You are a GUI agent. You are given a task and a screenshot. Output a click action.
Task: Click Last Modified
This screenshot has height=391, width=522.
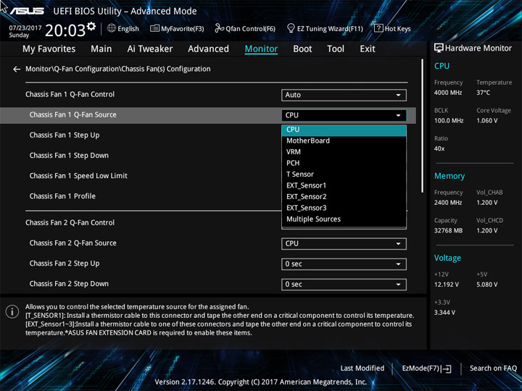[x=362, y=369]
